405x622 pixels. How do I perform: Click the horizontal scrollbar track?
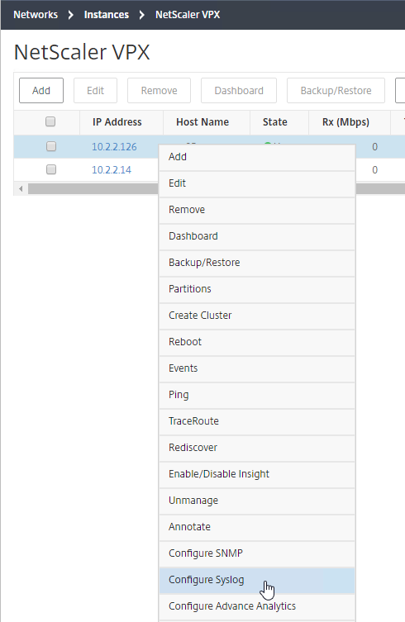[x=93, y=189]
